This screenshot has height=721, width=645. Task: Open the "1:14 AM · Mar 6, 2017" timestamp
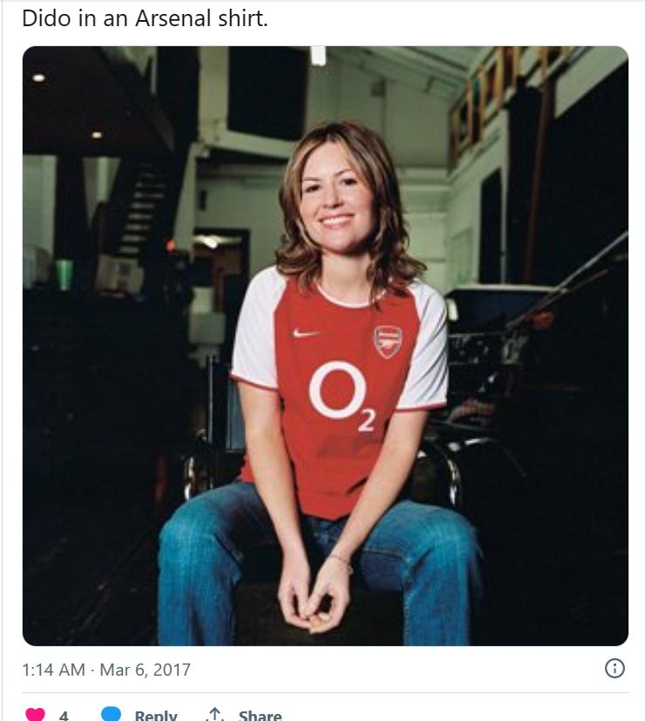(x=106, y=670)
